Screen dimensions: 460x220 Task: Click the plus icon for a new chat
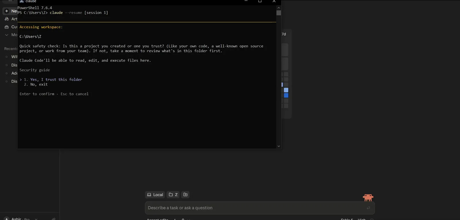(7, 11)
